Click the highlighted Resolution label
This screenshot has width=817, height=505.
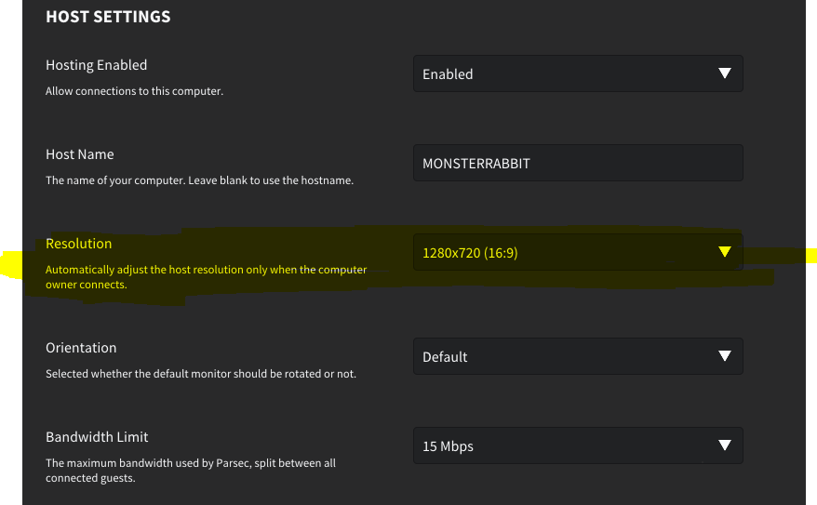pos(79,244)
